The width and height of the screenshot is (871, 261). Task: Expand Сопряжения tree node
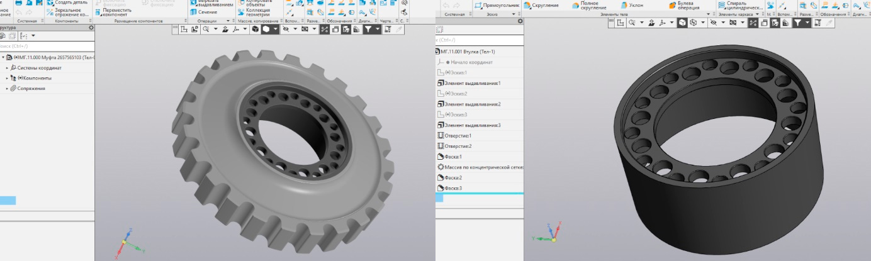(x=7, y=89)
